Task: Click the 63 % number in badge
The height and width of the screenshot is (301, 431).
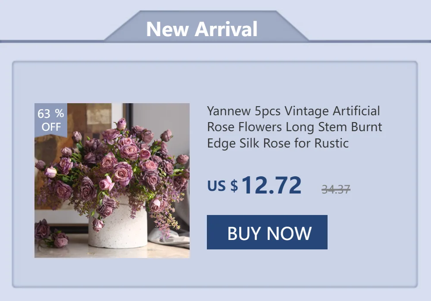Action: [x=51, y=113]
